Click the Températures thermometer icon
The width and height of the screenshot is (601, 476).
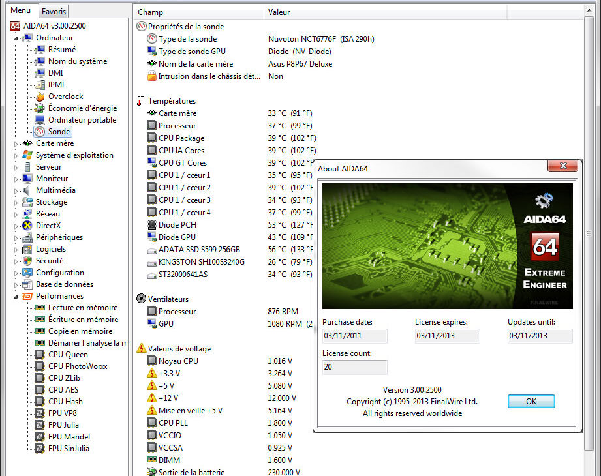[x=141, y=101]
